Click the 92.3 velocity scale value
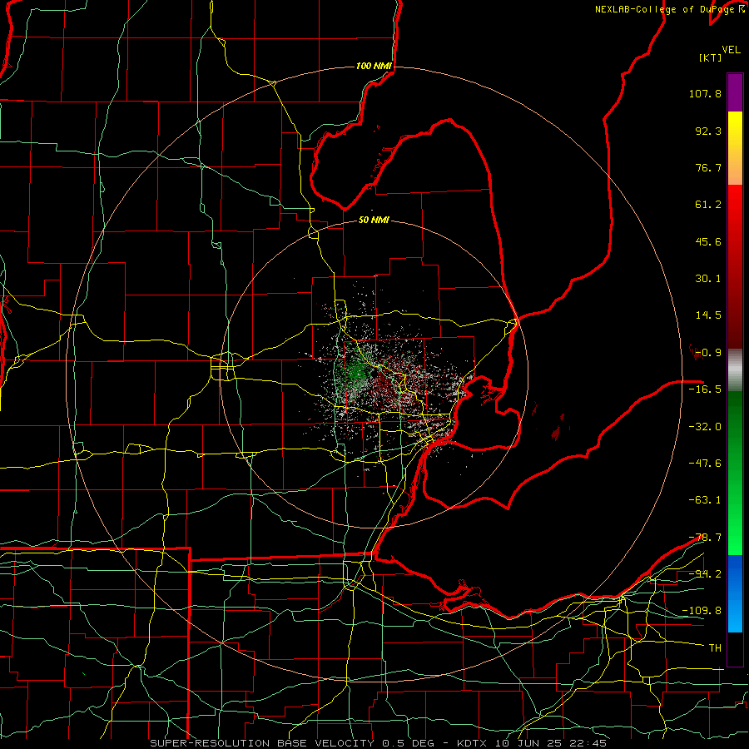The width and height of the screenshot is (749, 749). coord(708,131)
